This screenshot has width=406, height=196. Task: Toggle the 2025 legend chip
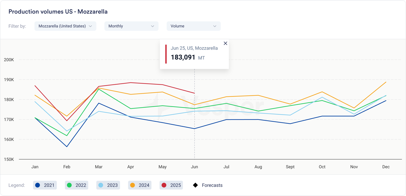coord(171,185)
